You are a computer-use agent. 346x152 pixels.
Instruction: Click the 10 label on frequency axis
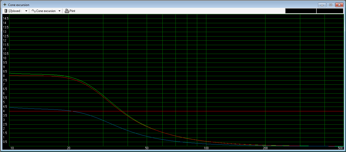[x=12, y=148]
